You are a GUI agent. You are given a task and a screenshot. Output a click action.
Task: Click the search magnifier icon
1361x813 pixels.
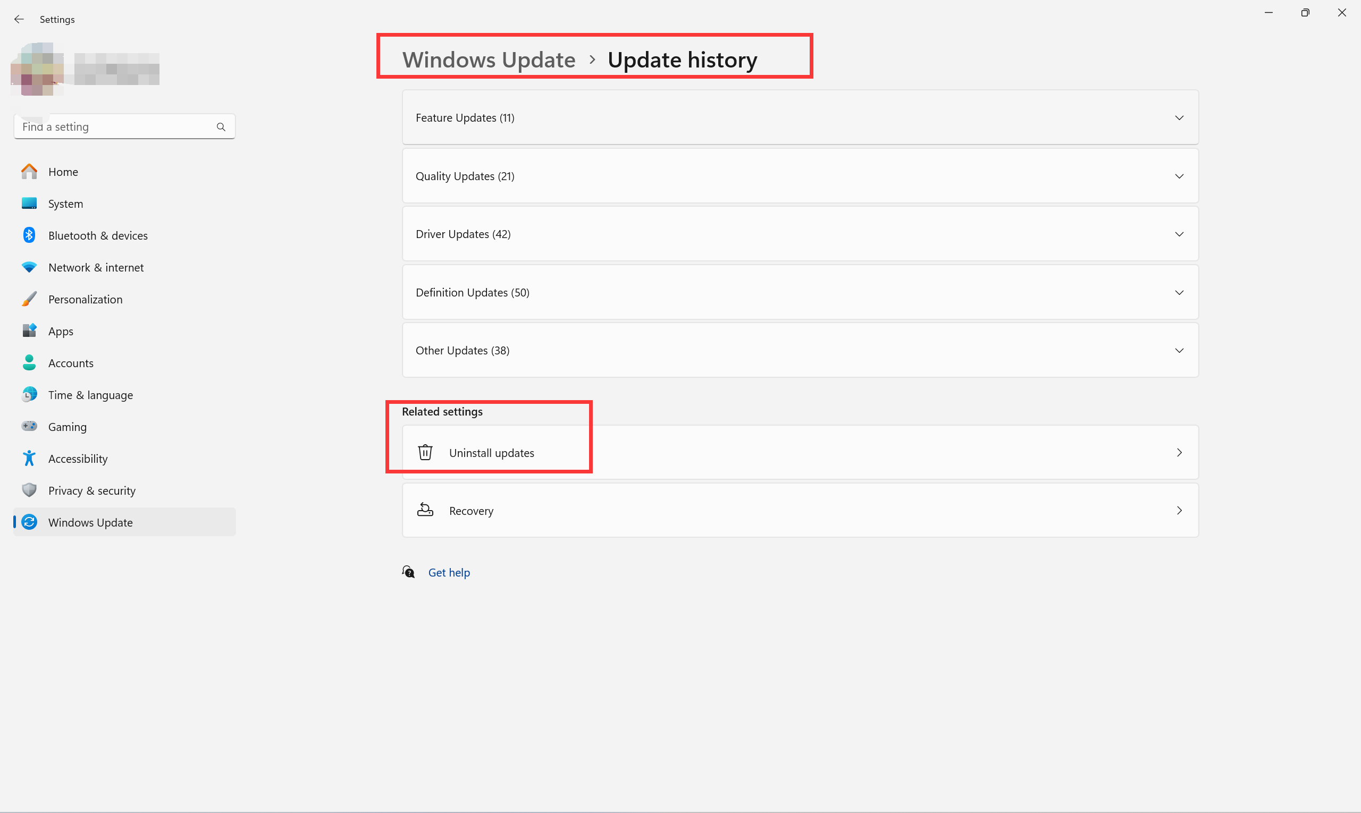pyautogui.click(x=221, y=127)
